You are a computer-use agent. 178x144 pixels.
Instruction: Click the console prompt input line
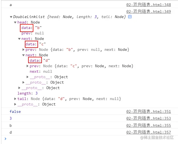pyautogui.click(x=90, y=139)
